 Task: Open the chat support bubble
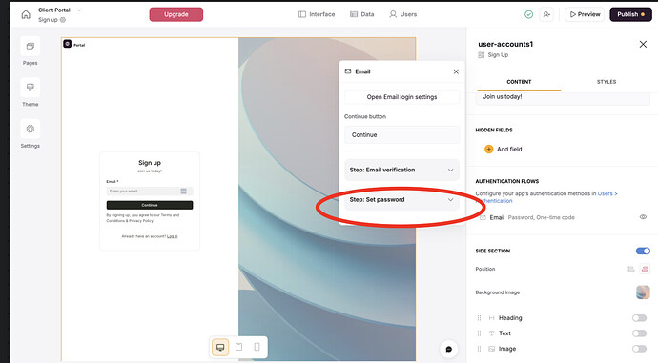click(448, 349)
